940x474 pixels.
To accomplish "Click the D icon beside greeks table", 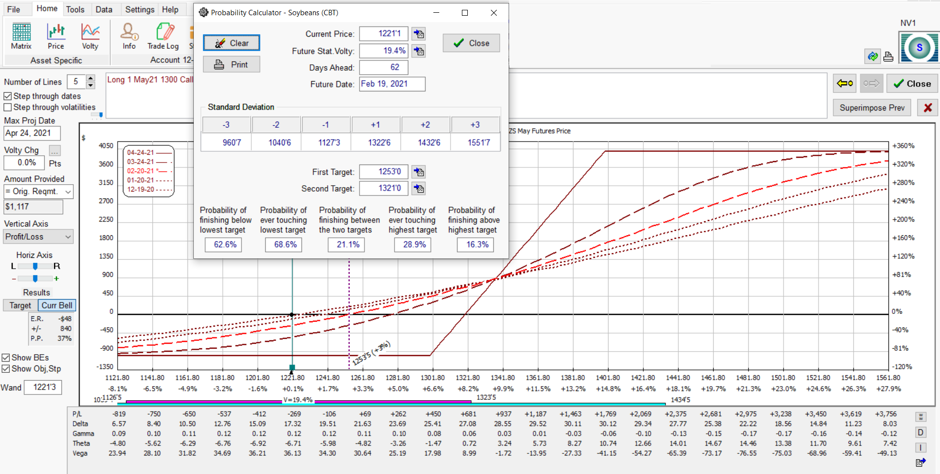I will pyautogui.click(x=921, y=433).
